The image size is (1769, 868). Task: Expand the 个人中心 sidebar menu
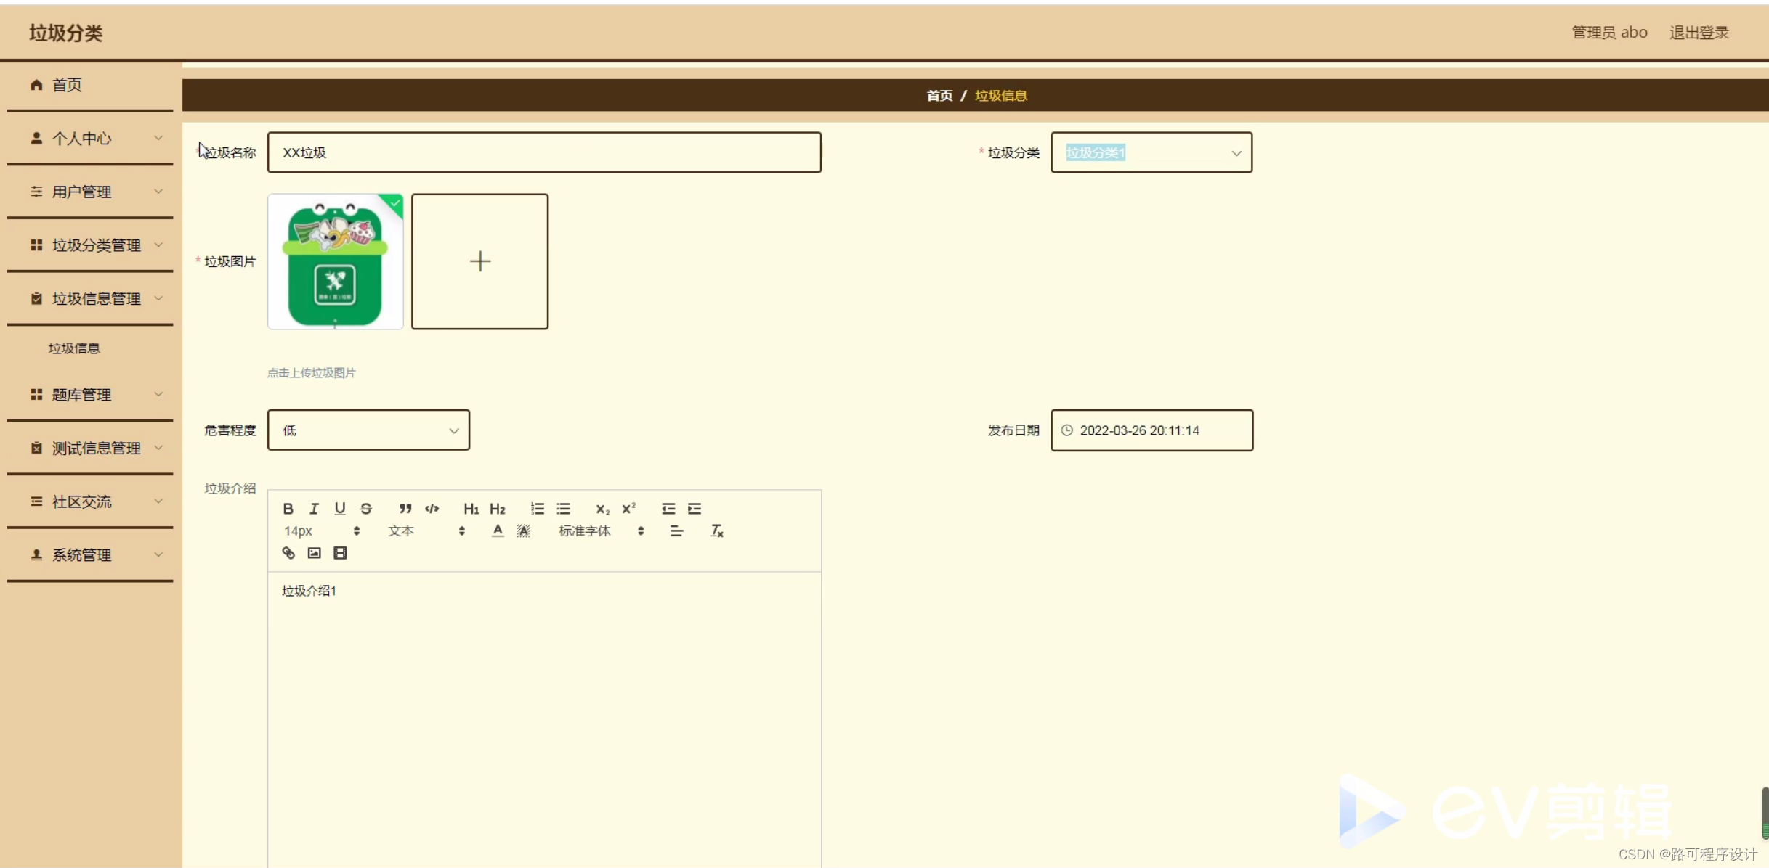tap(90, 139)
